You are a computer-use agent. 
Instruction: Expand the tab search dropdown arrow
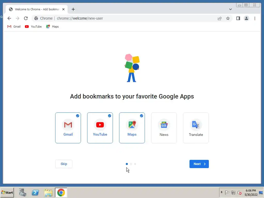pyautogui.click(x=230, y=9)
